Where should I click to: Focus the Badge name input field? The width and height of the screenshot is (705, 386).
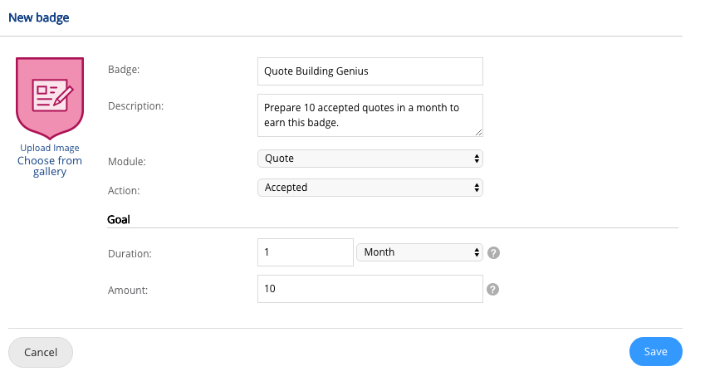(x=370, y=71)
